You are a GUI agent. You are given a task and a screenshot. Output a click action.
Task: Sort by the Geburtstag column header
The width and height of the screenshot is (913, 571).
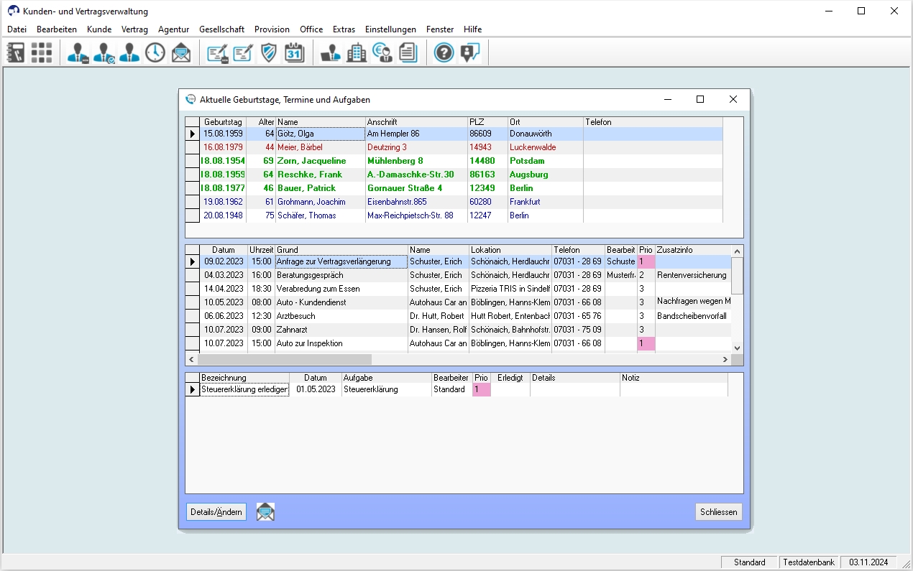[x=223, y=122]
